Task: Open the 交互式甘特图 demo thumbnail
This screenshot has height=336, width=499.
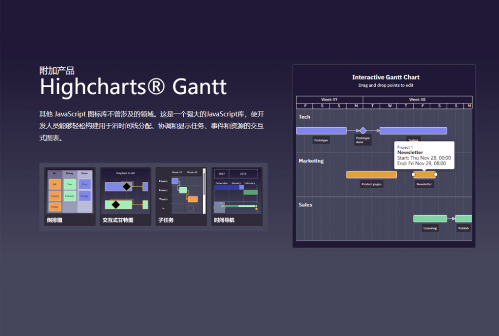Action: coord(125,197)
